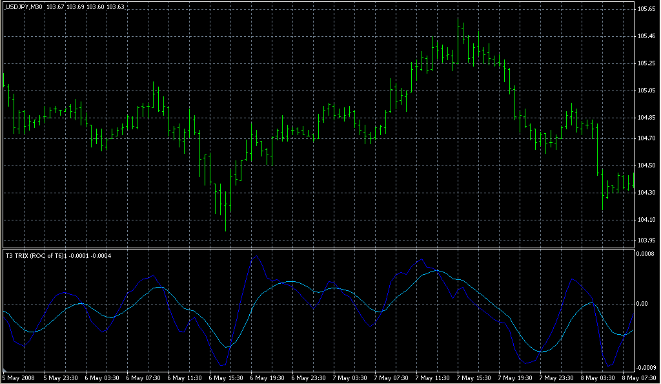Select the 6 May 03:30 time marker
The image size is (661, 384).
click(102, 378)
